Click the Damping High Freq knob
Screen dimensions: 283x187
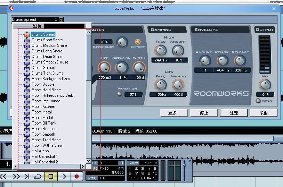pyautogui.click(x=161, y=50)
